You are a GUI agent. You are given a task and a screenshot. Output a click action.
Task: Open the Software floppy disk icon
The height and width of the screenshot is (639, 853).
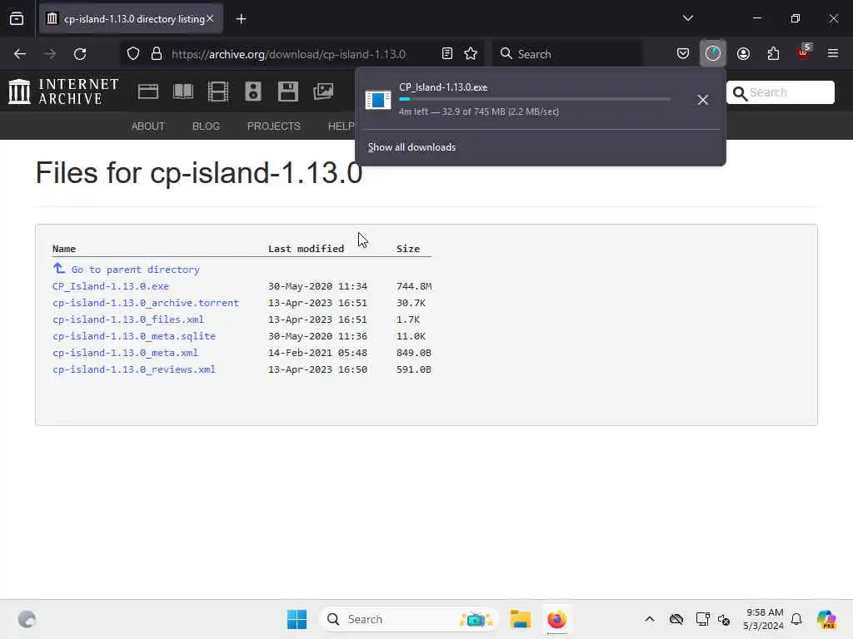tap(287, 92)
